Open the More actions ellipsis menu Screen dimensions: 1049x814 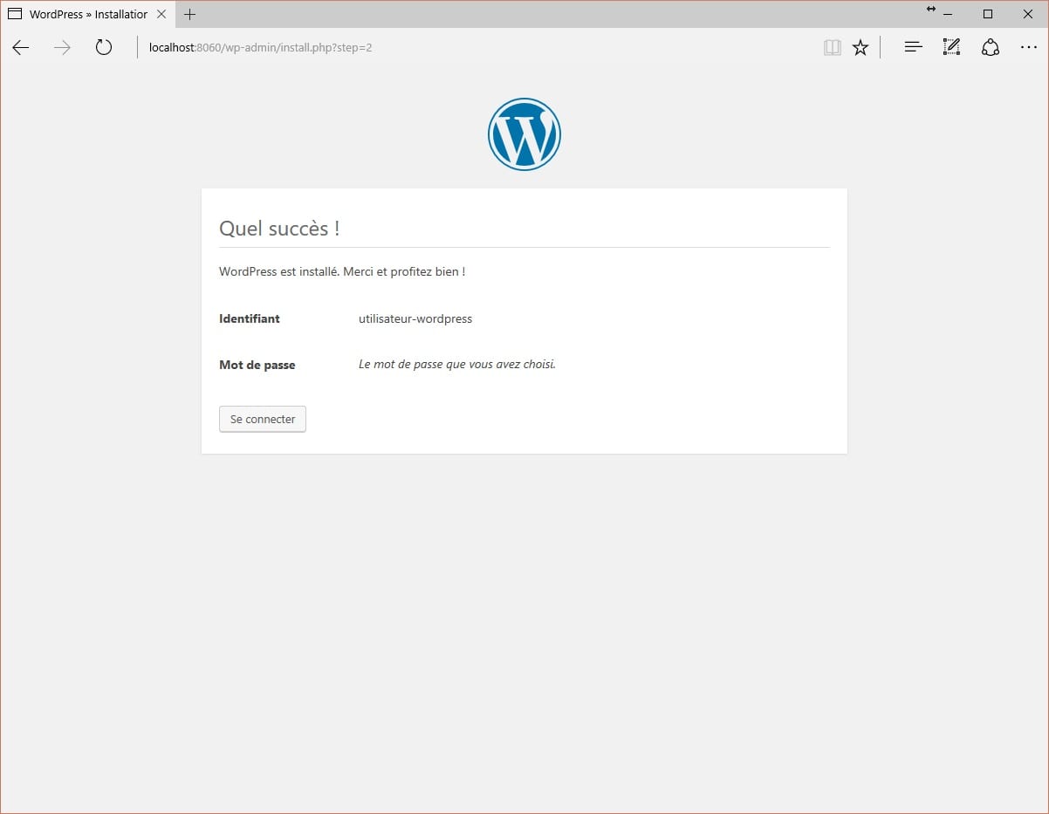[x=1029, y=48]
